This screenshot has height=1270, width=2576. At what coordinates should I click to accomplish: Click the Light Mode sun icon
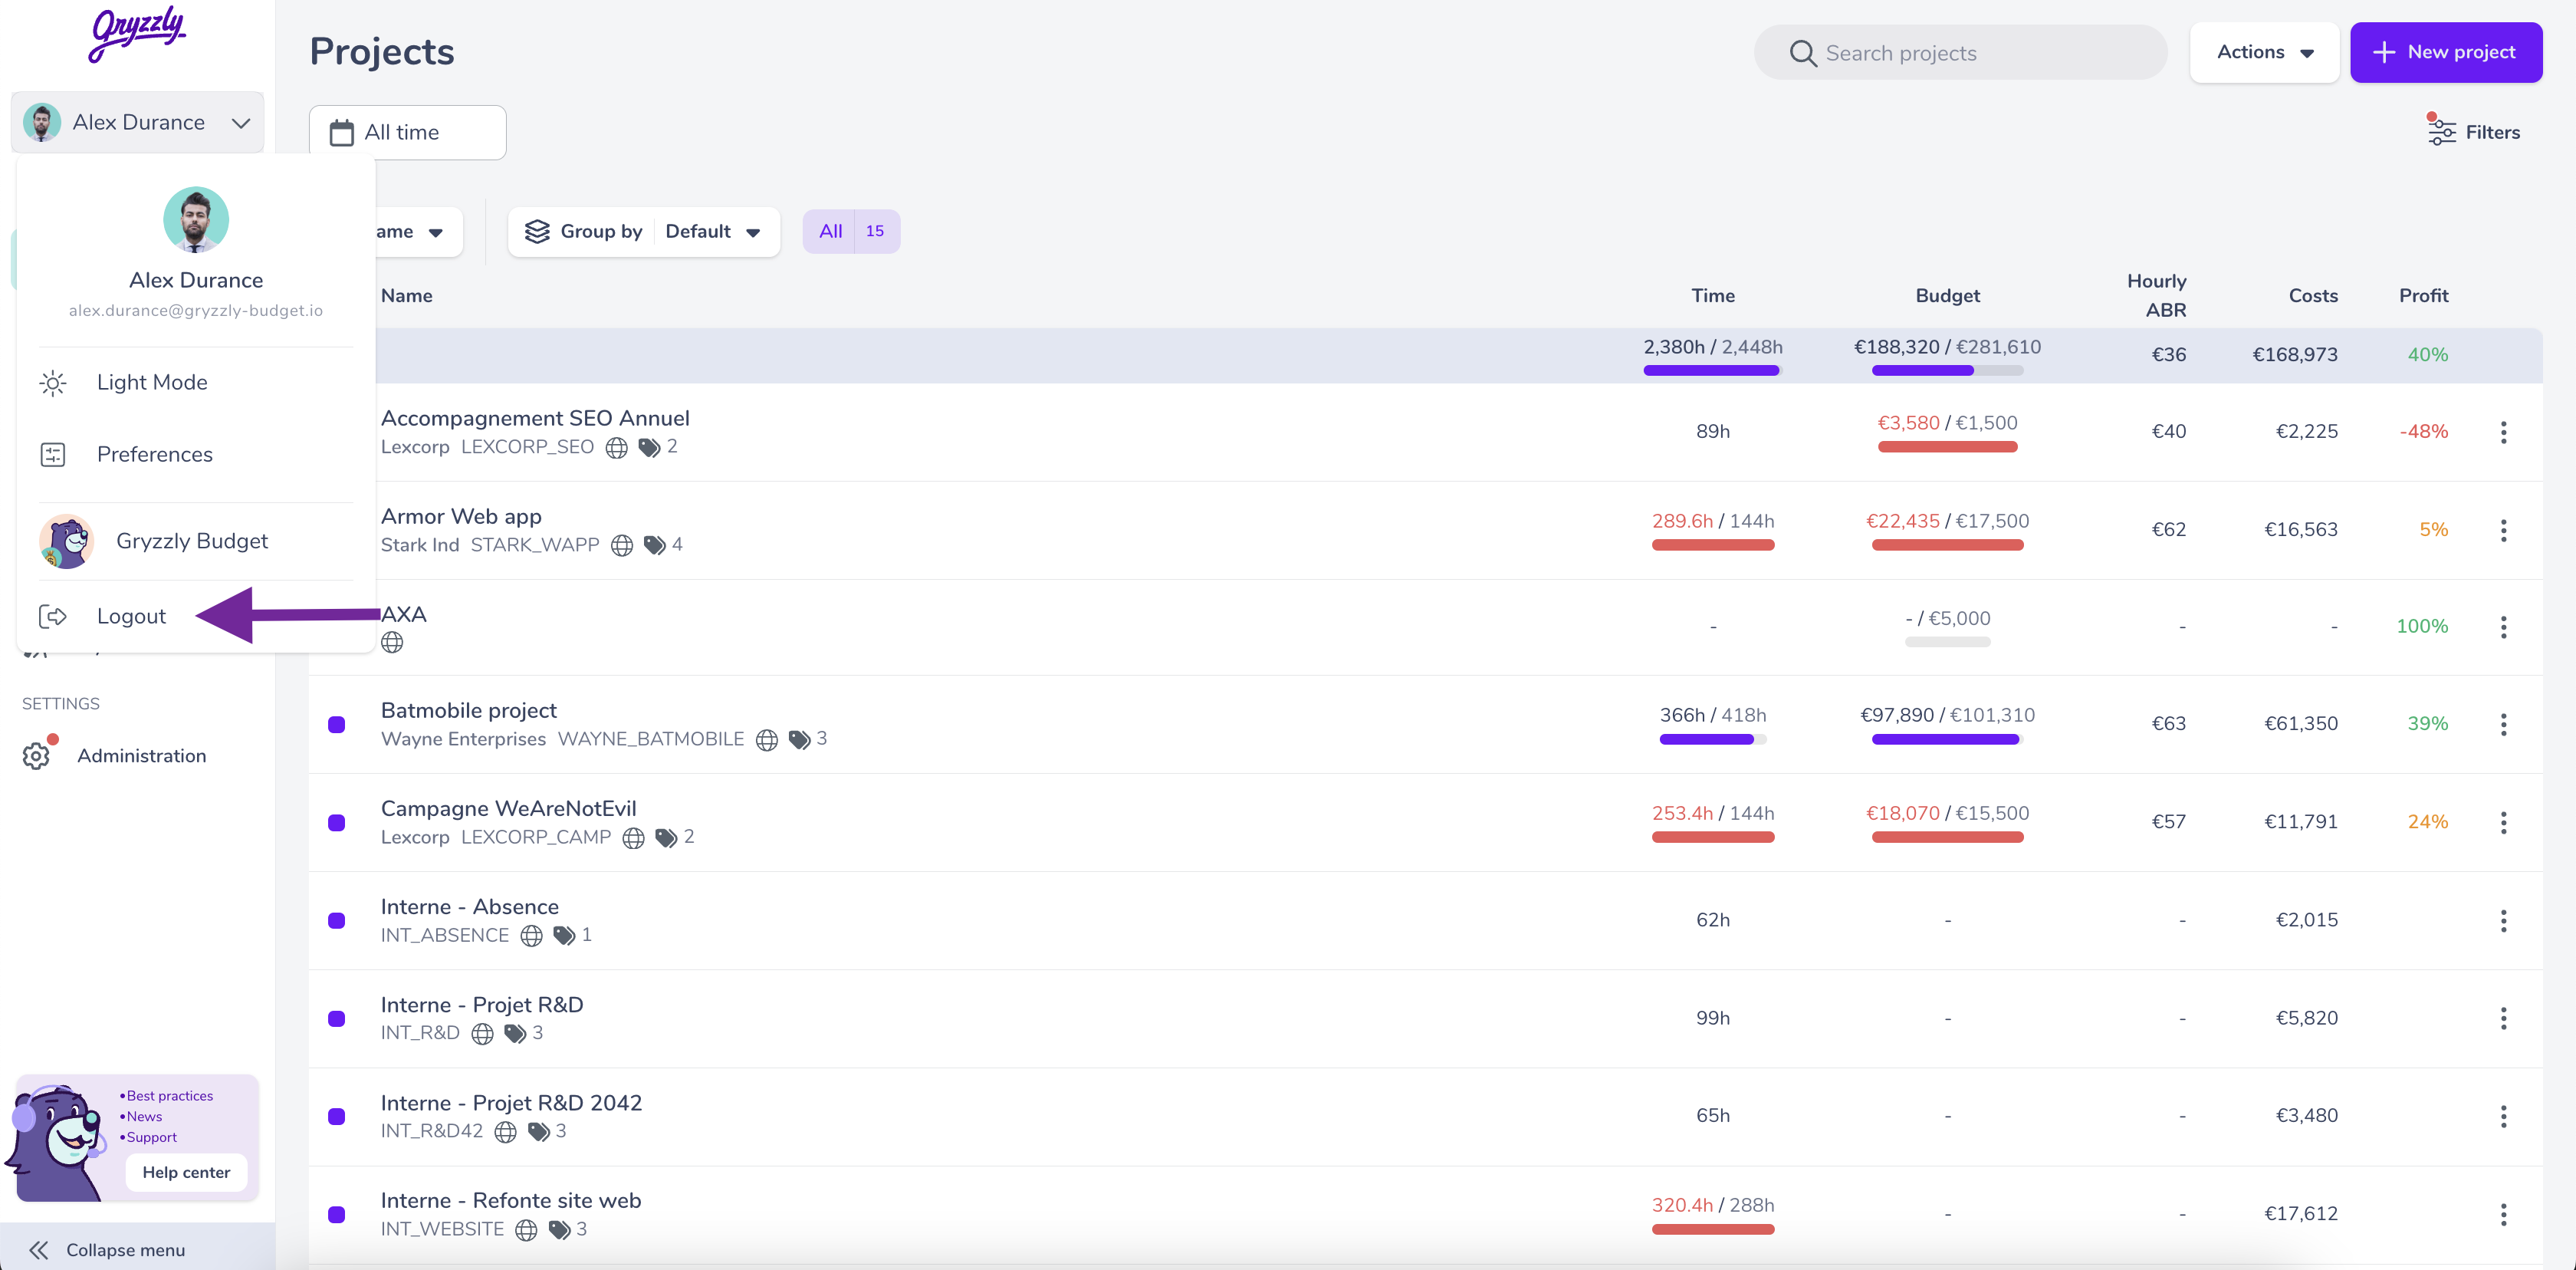coord(53,383)
